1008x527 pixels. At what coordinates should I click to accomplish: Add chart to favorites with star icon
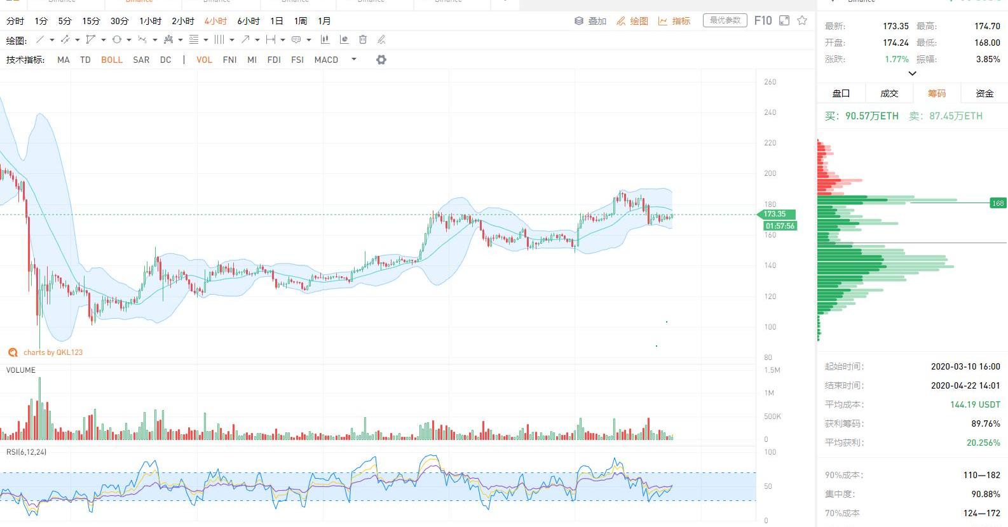802,21
